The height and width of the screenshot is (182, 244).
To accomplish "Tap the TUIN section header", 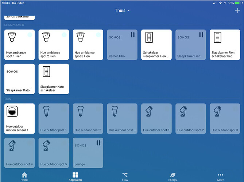I will 8,99.
